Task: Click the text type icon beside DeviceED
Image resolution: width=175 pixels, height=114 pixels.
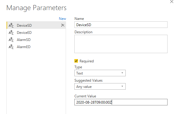Action: click(11, 33)
